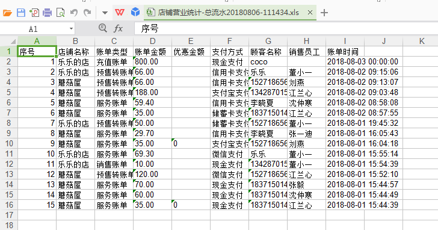The image size is (438, 230).
Task: Select column A header
Action: pyautogui.click(x=37, y=41)
